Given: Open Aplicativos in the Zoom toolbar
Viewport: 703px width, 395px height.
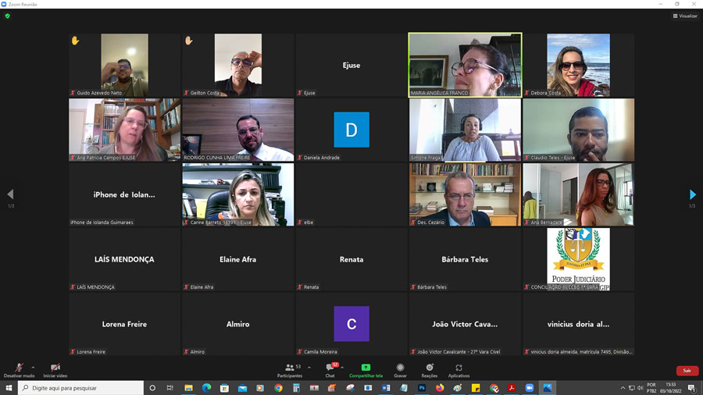Looking at the screenshot, I should coord(459,368).
